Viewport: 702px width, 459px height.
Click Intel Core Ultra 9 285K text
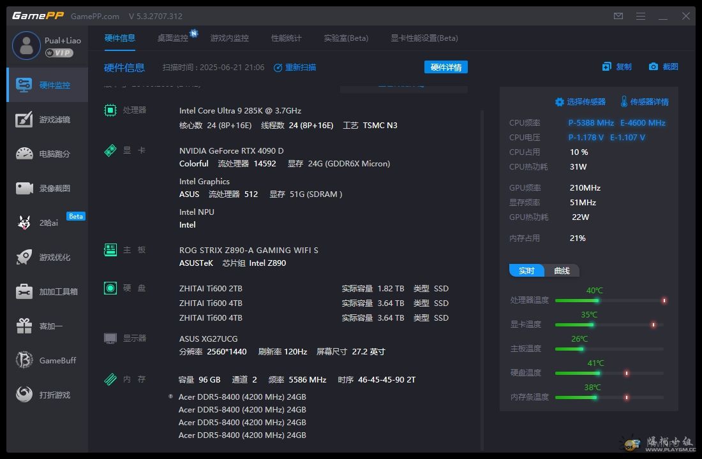[240, 110]
